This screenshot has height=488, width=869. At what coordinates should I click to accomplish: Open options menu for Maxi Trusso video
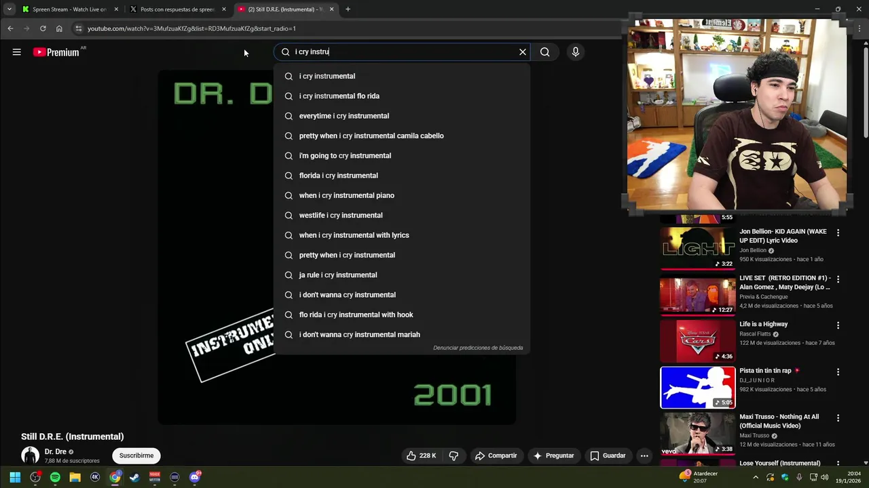838,418
